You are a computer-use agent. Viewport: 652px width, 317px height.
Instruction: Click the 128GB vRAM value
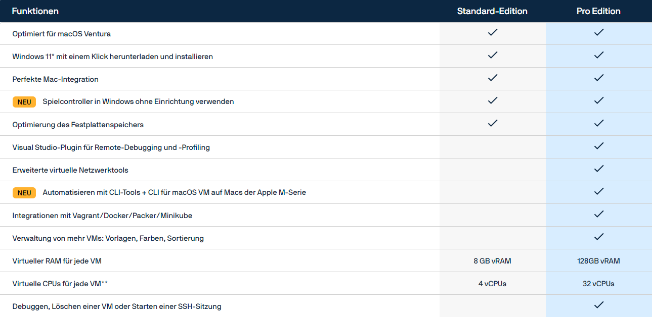(x=598, y=261)
